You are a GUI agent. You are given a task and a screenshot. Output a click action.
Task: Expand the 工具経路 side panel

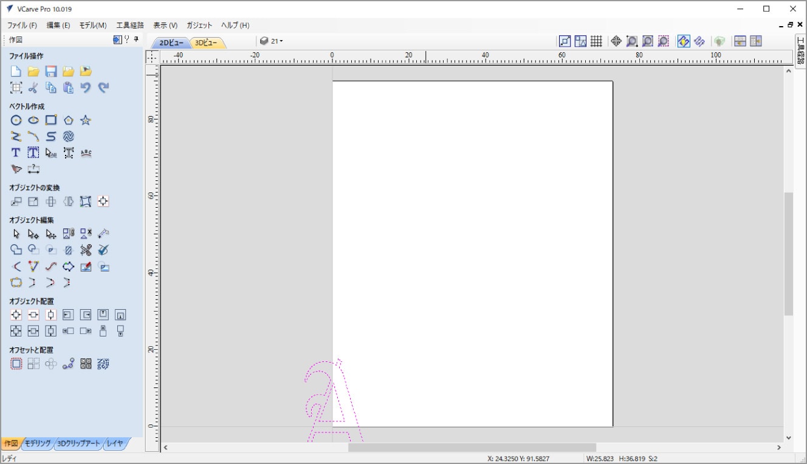800,51
